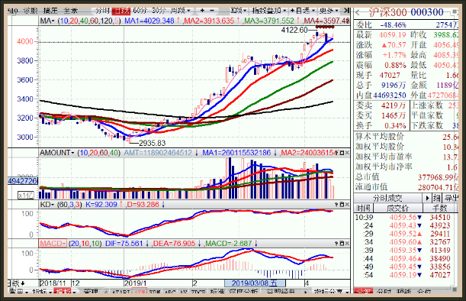Close the AMOUNT indicator panel
Image resolution: width=466 pixels, height=301 pixels.
[x=347, y=153]
